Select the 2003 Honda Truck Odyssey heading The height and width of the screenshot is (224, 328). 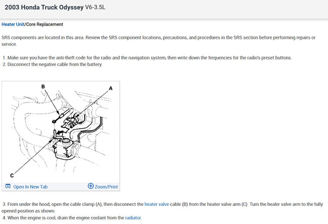pos(44,8)
